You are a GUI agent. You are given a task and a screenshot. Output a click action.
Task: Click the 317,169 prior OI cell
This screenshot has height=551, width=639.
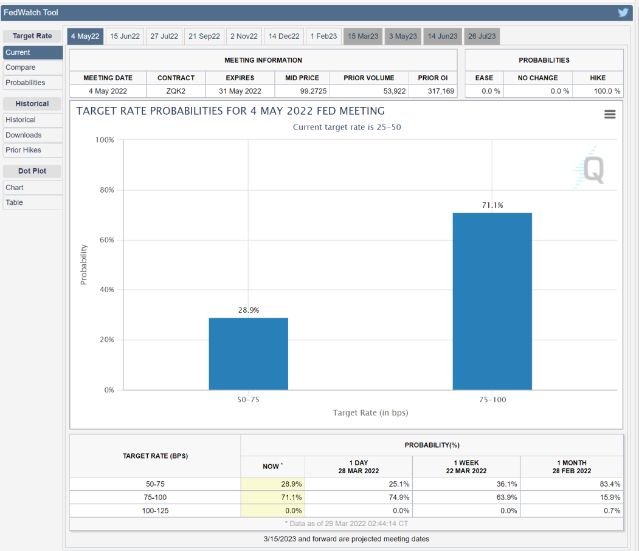coord(433,91)
